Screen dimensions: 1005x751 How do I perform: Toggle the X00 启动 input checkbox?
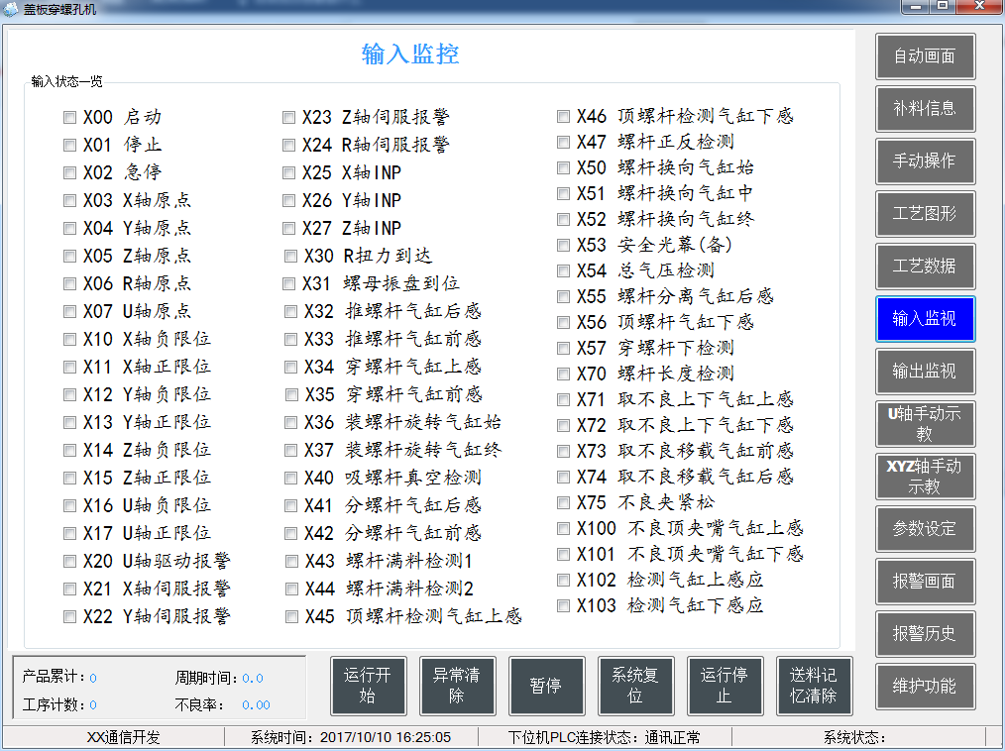(x=69, y=117)
